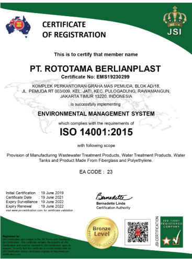
Task: Click the EA CODE 23 line
Action: 96,172
